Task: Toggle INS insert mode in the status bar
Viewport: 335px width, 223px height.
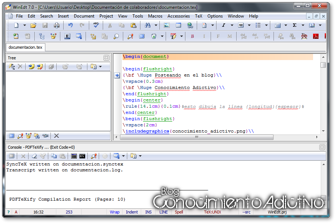Action: click(x=148, y=212)
